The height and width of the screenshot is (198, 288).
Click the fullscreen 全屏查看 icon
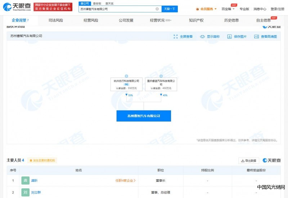(176, 37)
